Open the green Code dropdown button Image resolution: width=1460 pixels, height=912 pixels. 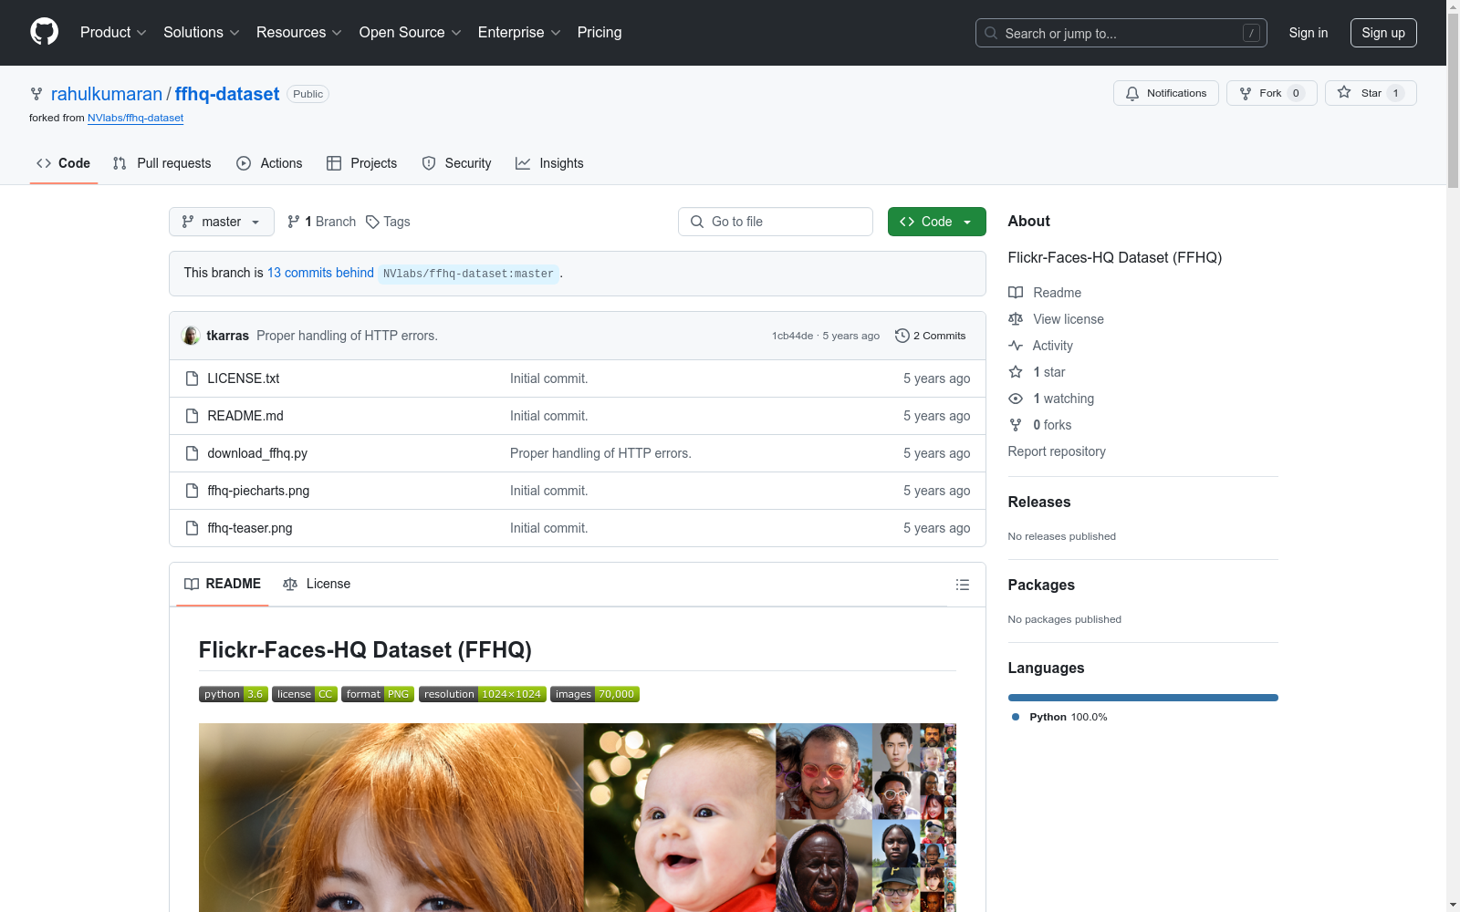coord(936,222)
